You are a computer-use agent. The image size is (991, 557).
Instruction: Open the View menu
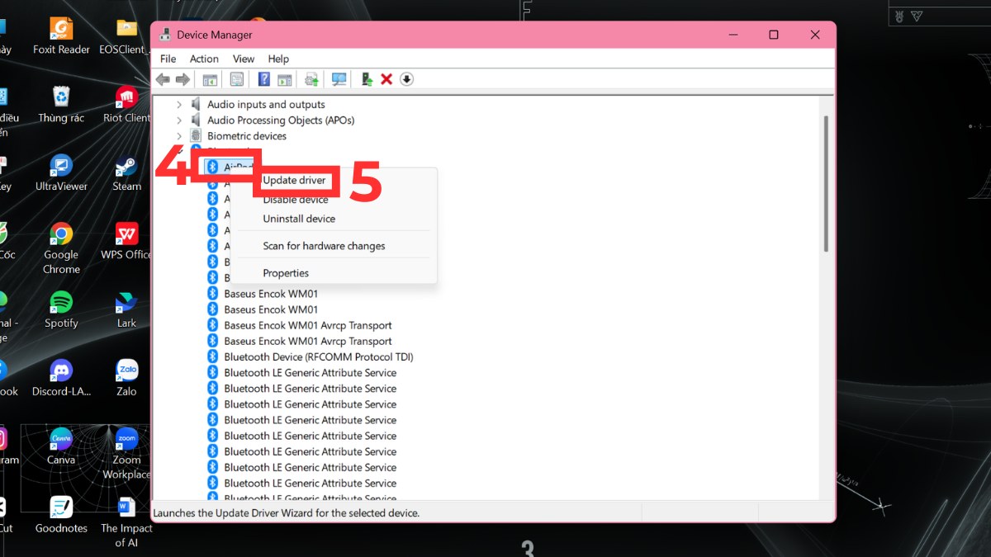point(244,59)
